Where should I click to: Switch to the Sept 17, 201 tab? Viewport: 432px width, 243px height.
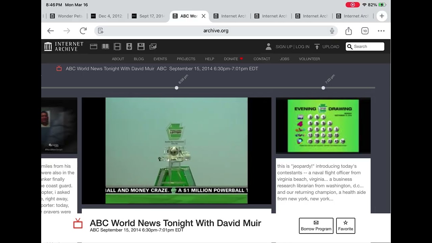tap(148, 16)
